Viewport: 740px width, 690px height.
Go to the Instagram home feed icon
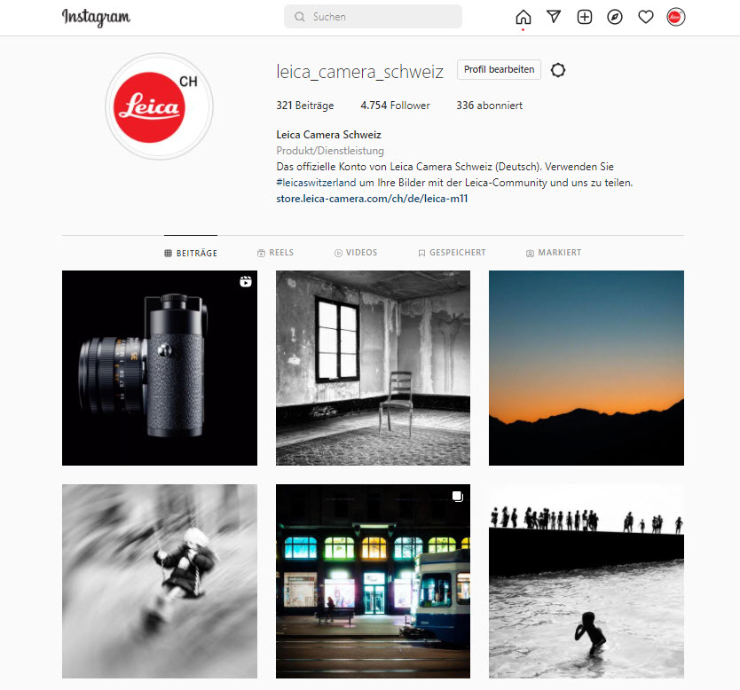523,17
